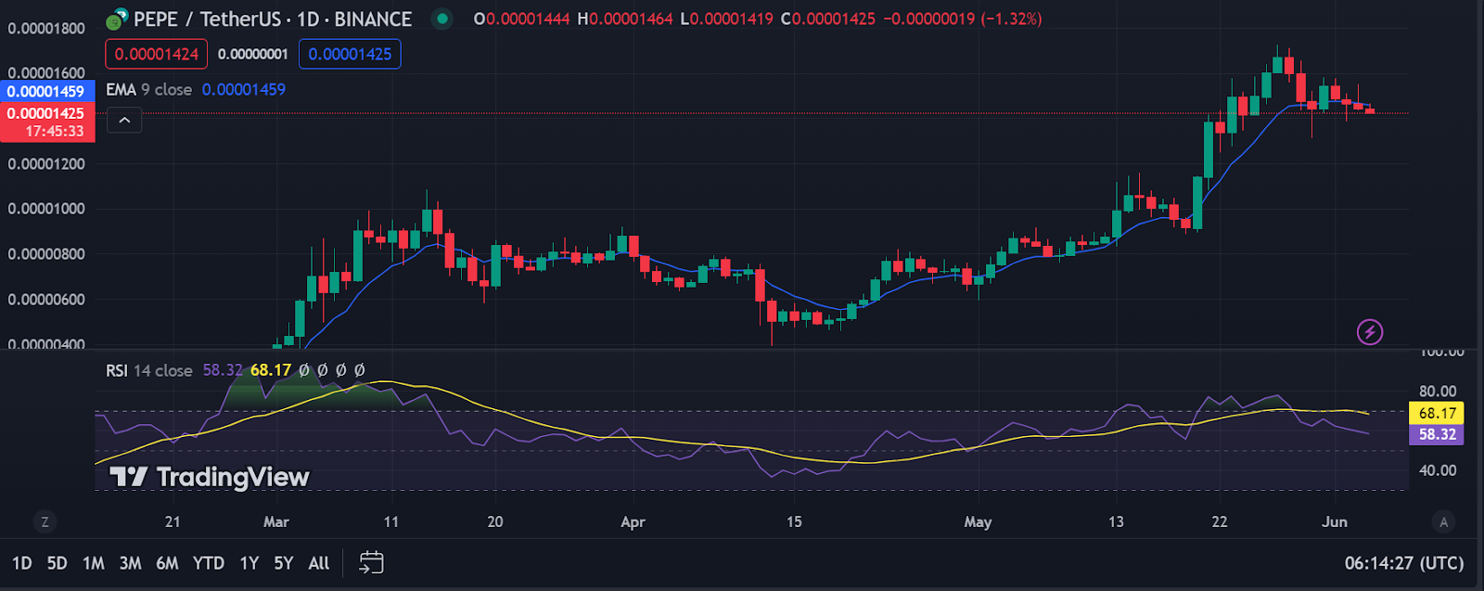This screenshot has width=1484, height=591.
Task: Click the purple 58.32 RSI axis label
Action: point(1437,434)
